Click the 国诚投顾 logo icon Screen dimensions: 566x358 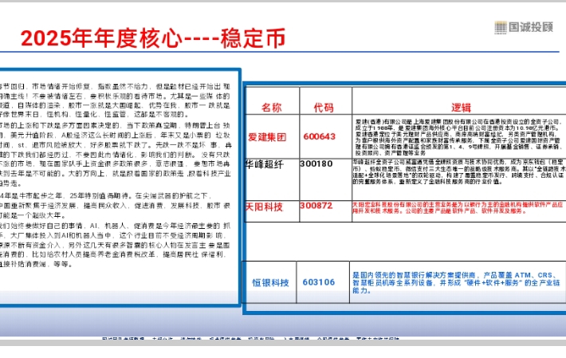(501, 27)
